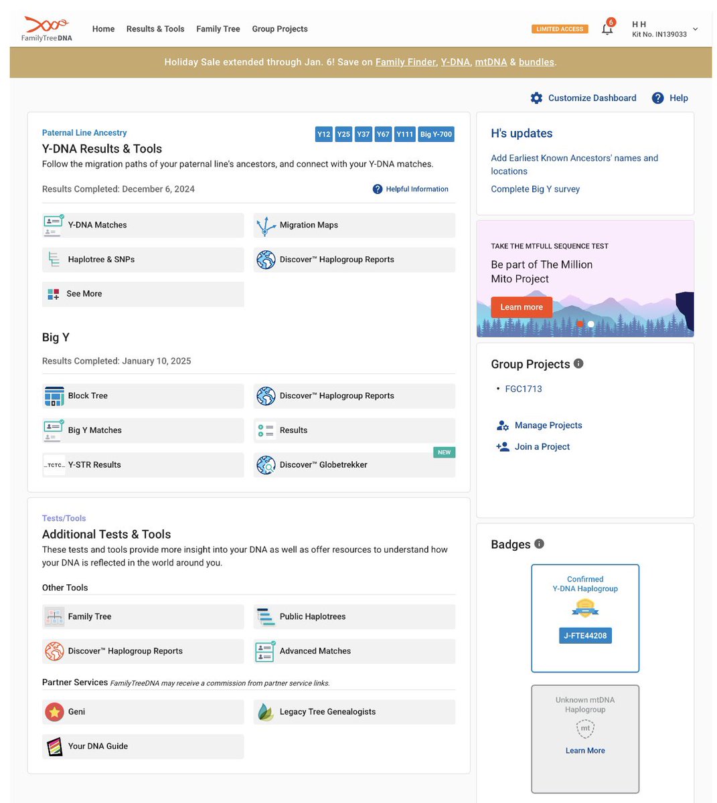
Task: Open Add Earliest Known Ancestors link
Action: [x=574, y=165]
